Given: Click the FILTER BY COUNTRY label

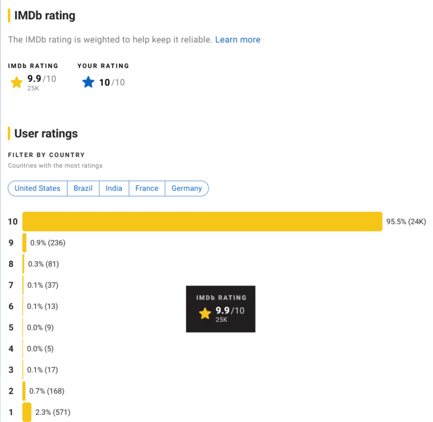Looking at the screenshot, I should coord(46,155).
